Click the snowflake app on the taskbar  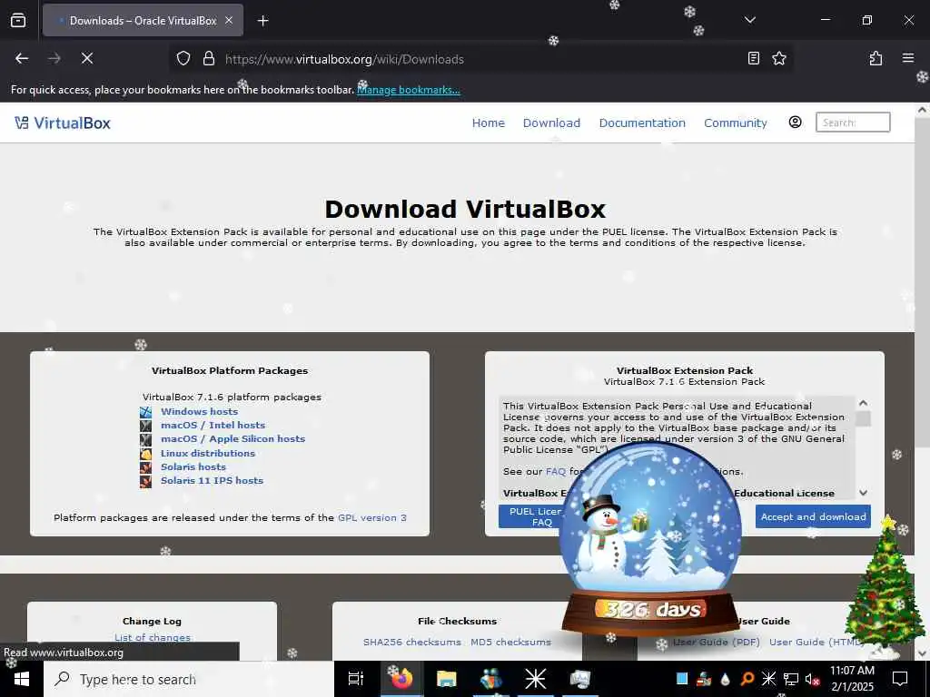pyautogui.click(x=535, y=679)
